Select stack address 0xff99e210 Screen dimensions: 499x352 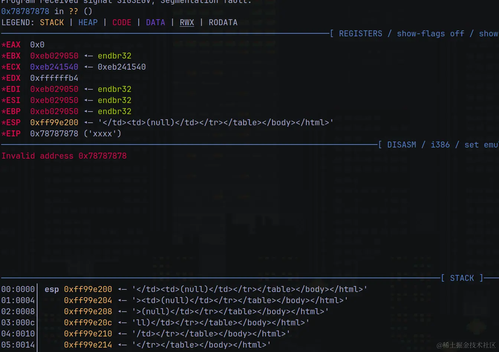pyautogui.click(x=88, y=334)
